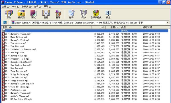Select file 17 - Harvey's Last Day.mp3

pos(19,84)
